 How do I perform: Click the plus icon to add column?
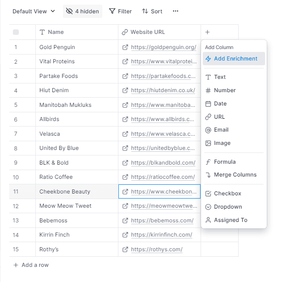[207, 32]
